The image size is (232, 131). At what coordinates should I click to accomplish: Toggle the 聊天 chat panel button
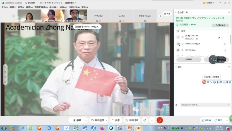click(218, 120)
